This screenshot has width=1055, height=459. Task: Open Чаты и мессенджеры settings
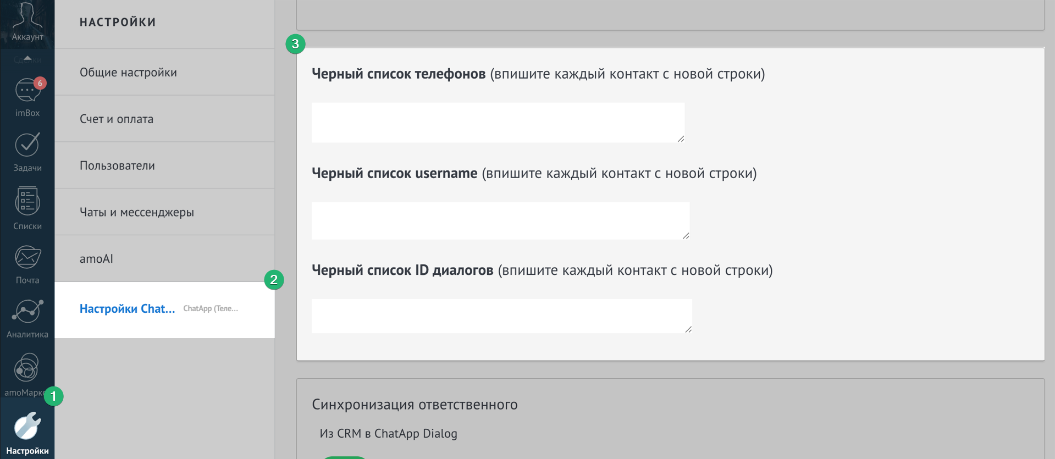(137, 212)
